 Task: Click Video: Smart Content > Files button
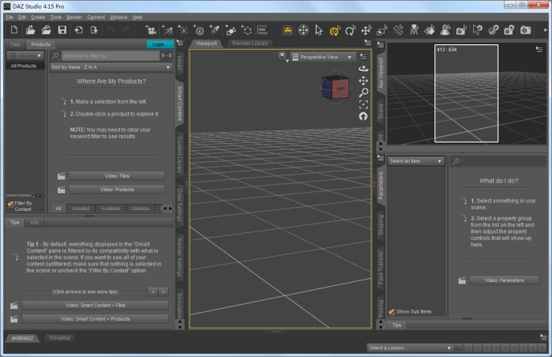click(96, 306)
